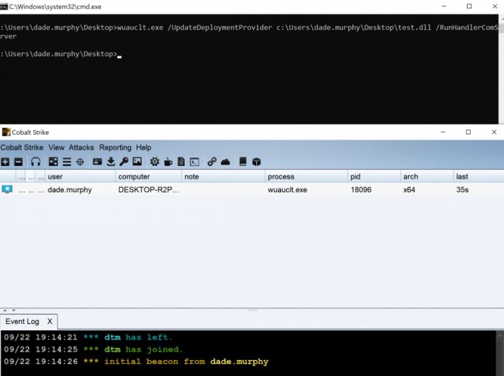Sort sessions by the process column header
The width and height of the screenshot is (504, 376).
pyautogui.click(x=306, y=176)
